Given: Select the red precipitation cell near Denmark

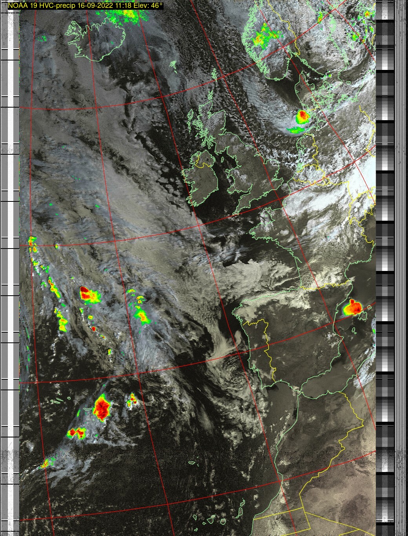Looking at the screenshot, I should pos(302,116).
